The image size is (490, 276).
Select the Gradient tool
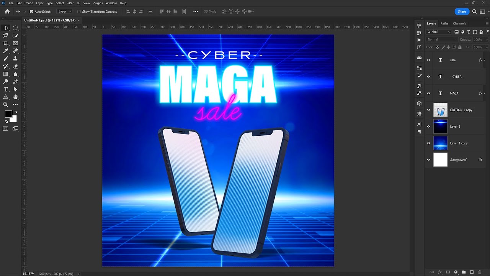[x=6, y=74]
